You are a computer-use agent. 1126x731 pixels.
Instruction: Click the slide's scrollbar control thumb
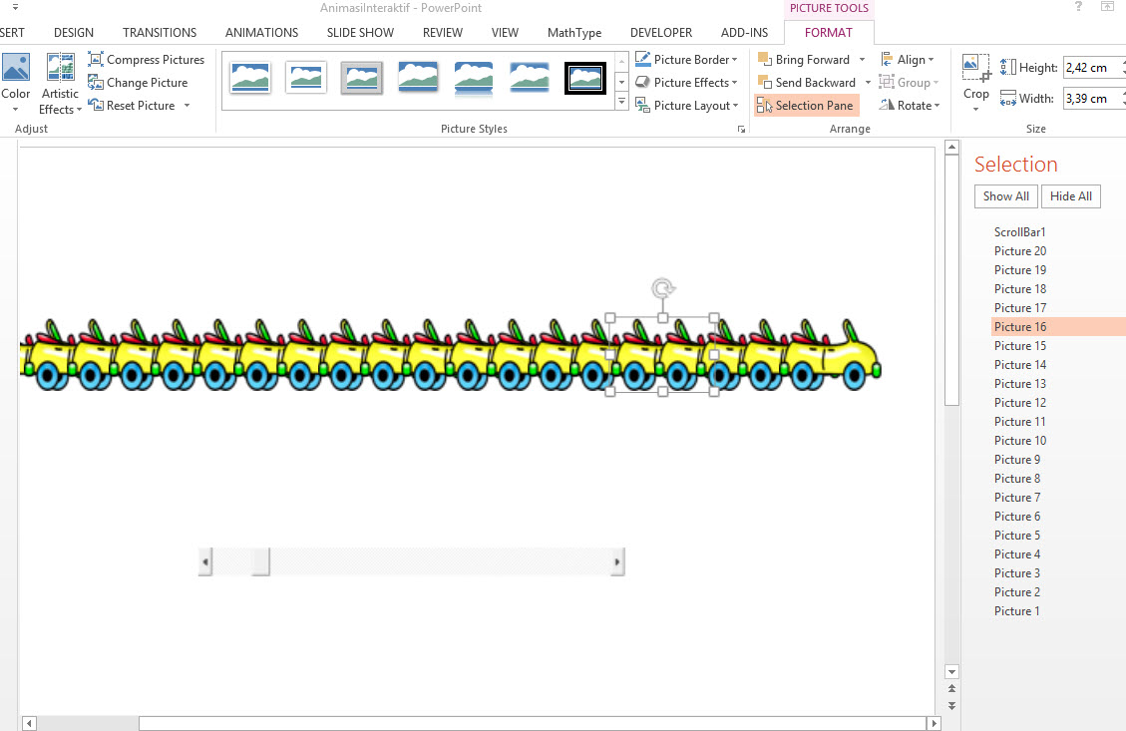[x=260, y=562]
